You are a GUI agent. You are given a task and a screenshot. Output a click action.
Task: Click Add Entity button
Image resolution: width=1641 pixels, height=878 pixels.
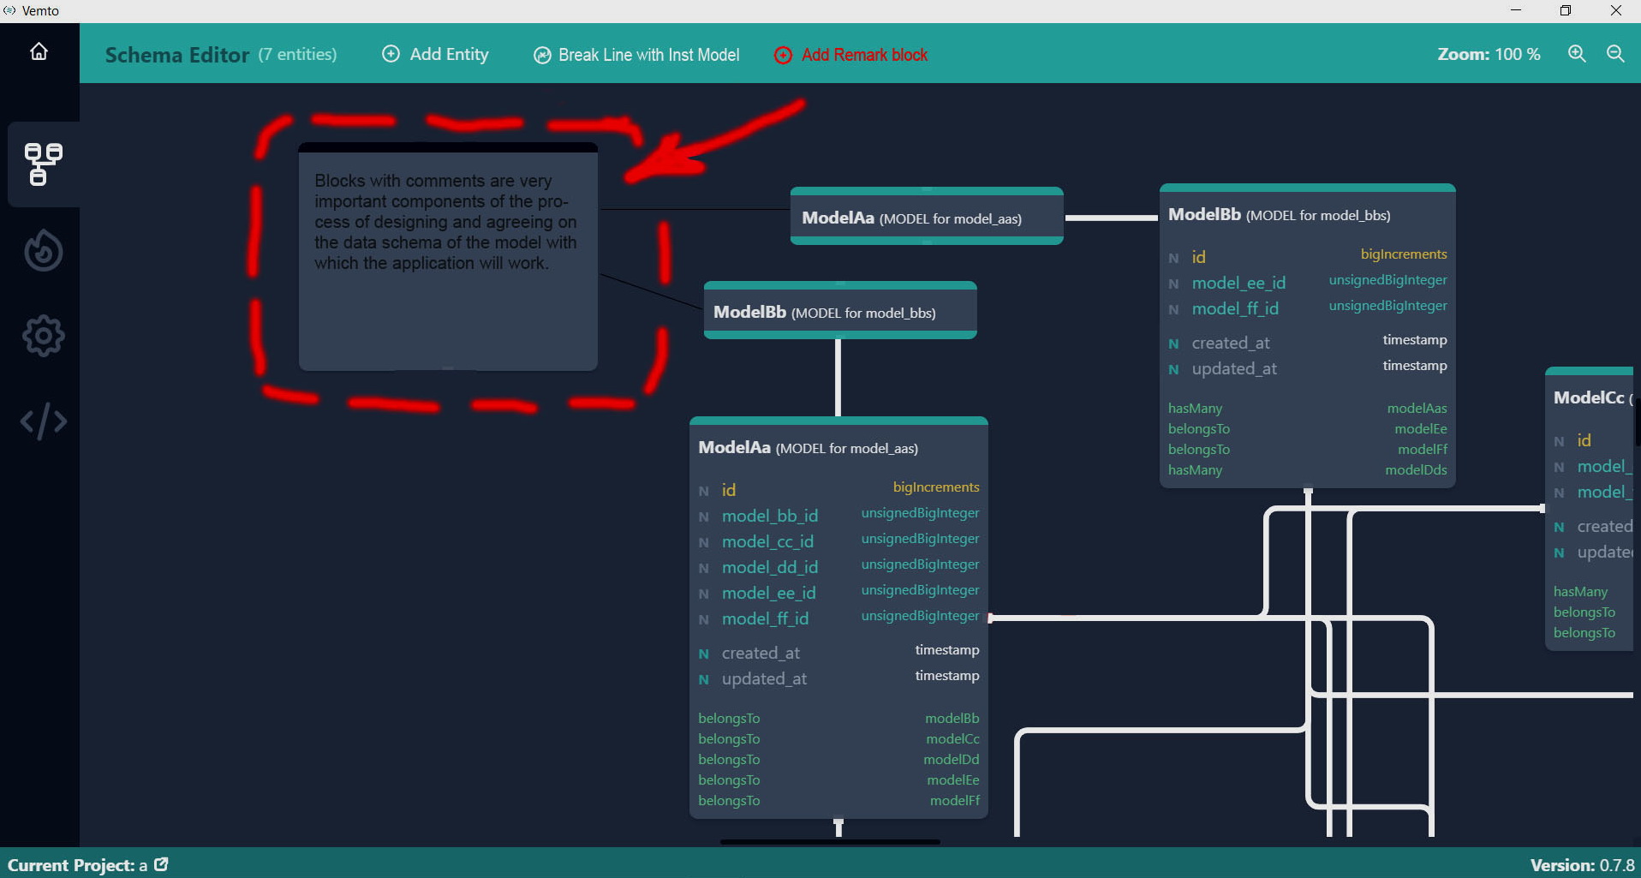click(435, 54)
